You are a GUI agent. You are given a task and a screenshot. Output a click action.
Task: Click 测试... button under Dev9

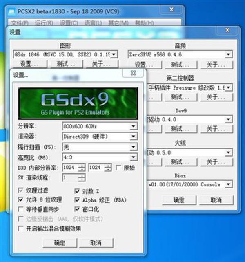coord(181,129)
